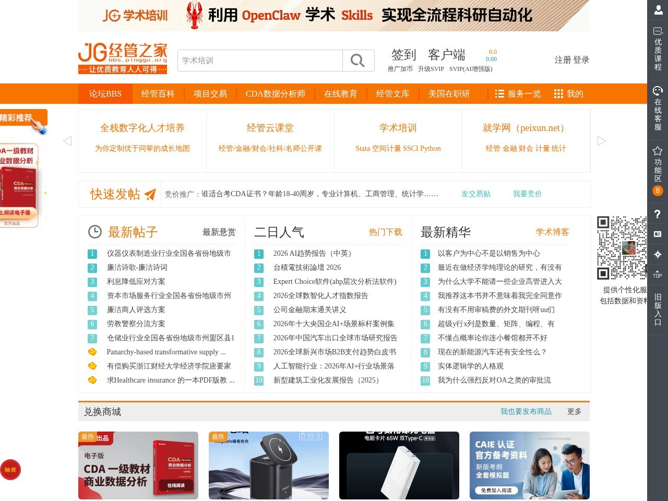The image size is (668, 501).
Task: Open 服务一览 list menu
Action: pos(518,94)
